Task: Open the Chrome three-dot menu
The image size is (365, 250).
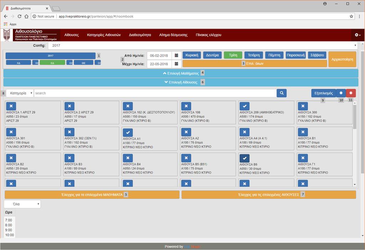Action: click(359, 16)
